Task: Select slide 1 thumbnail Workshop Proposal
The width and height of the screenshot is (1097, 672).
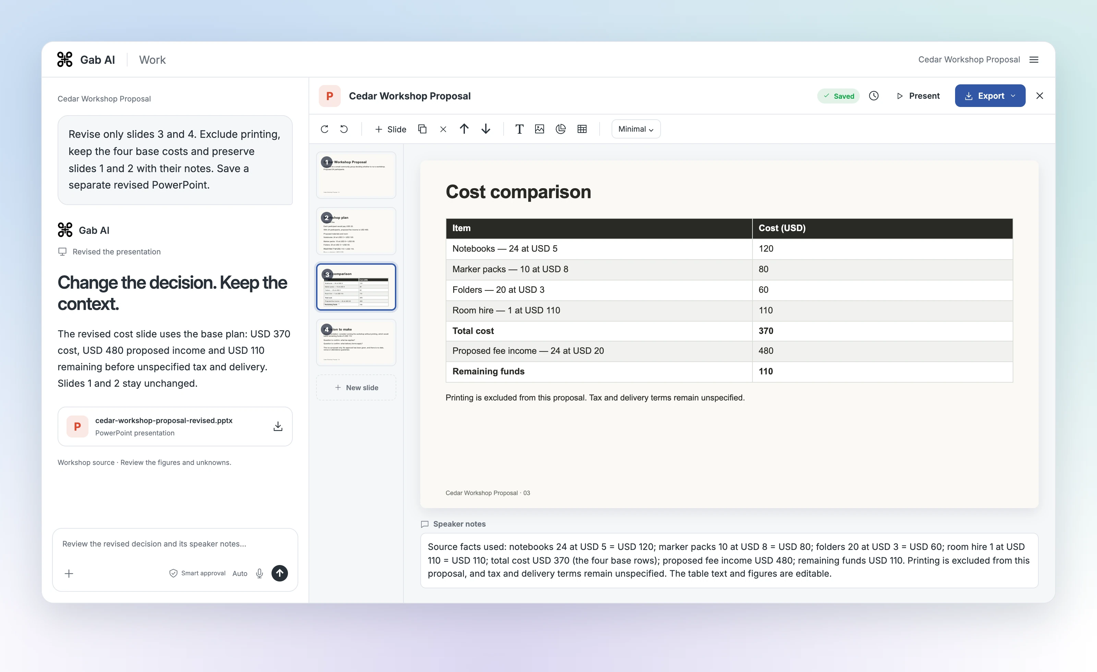Action: pyautogui.click(x=356, y=175)
